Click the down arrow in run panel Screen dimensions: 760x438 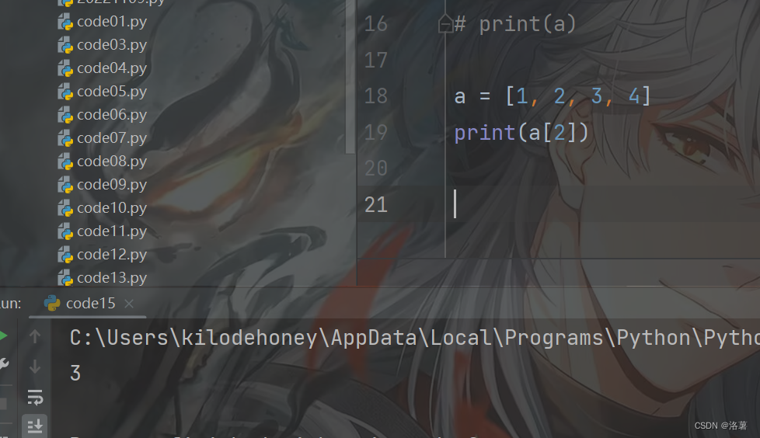(x=35, y=367)
